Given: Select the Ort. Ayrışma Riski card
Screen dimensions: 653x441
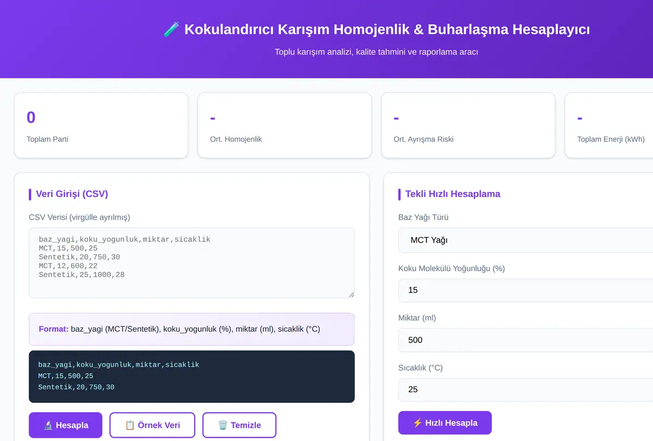Looking at the screenshot, I should tap(468, 126).
